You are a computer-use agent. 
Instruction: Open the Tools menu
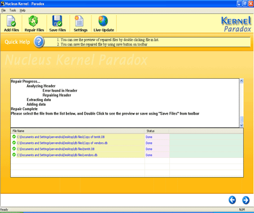12,11
